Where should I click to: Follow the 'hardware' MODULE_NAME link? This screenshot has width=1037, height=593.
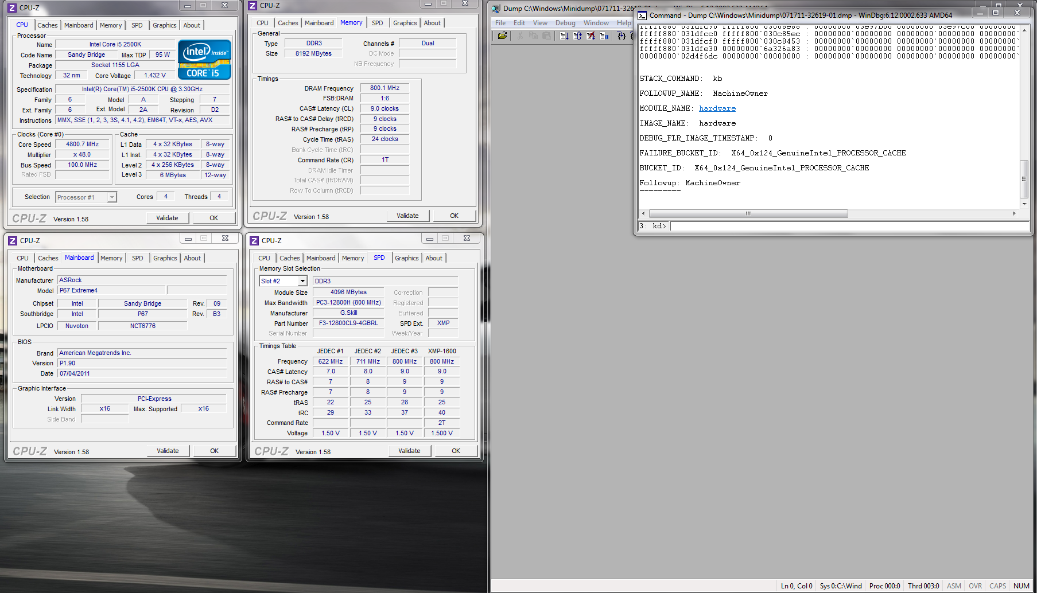pyautogui.click(x=717, y=108)
